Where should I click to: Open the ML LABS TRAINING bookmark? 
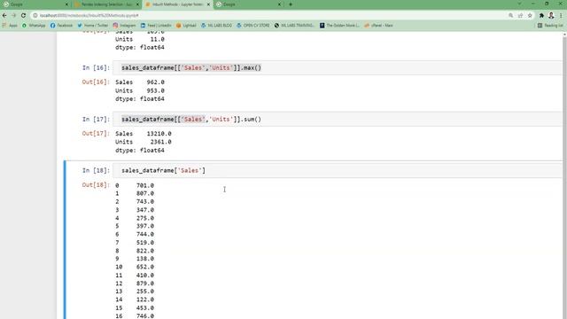[294, 26]
